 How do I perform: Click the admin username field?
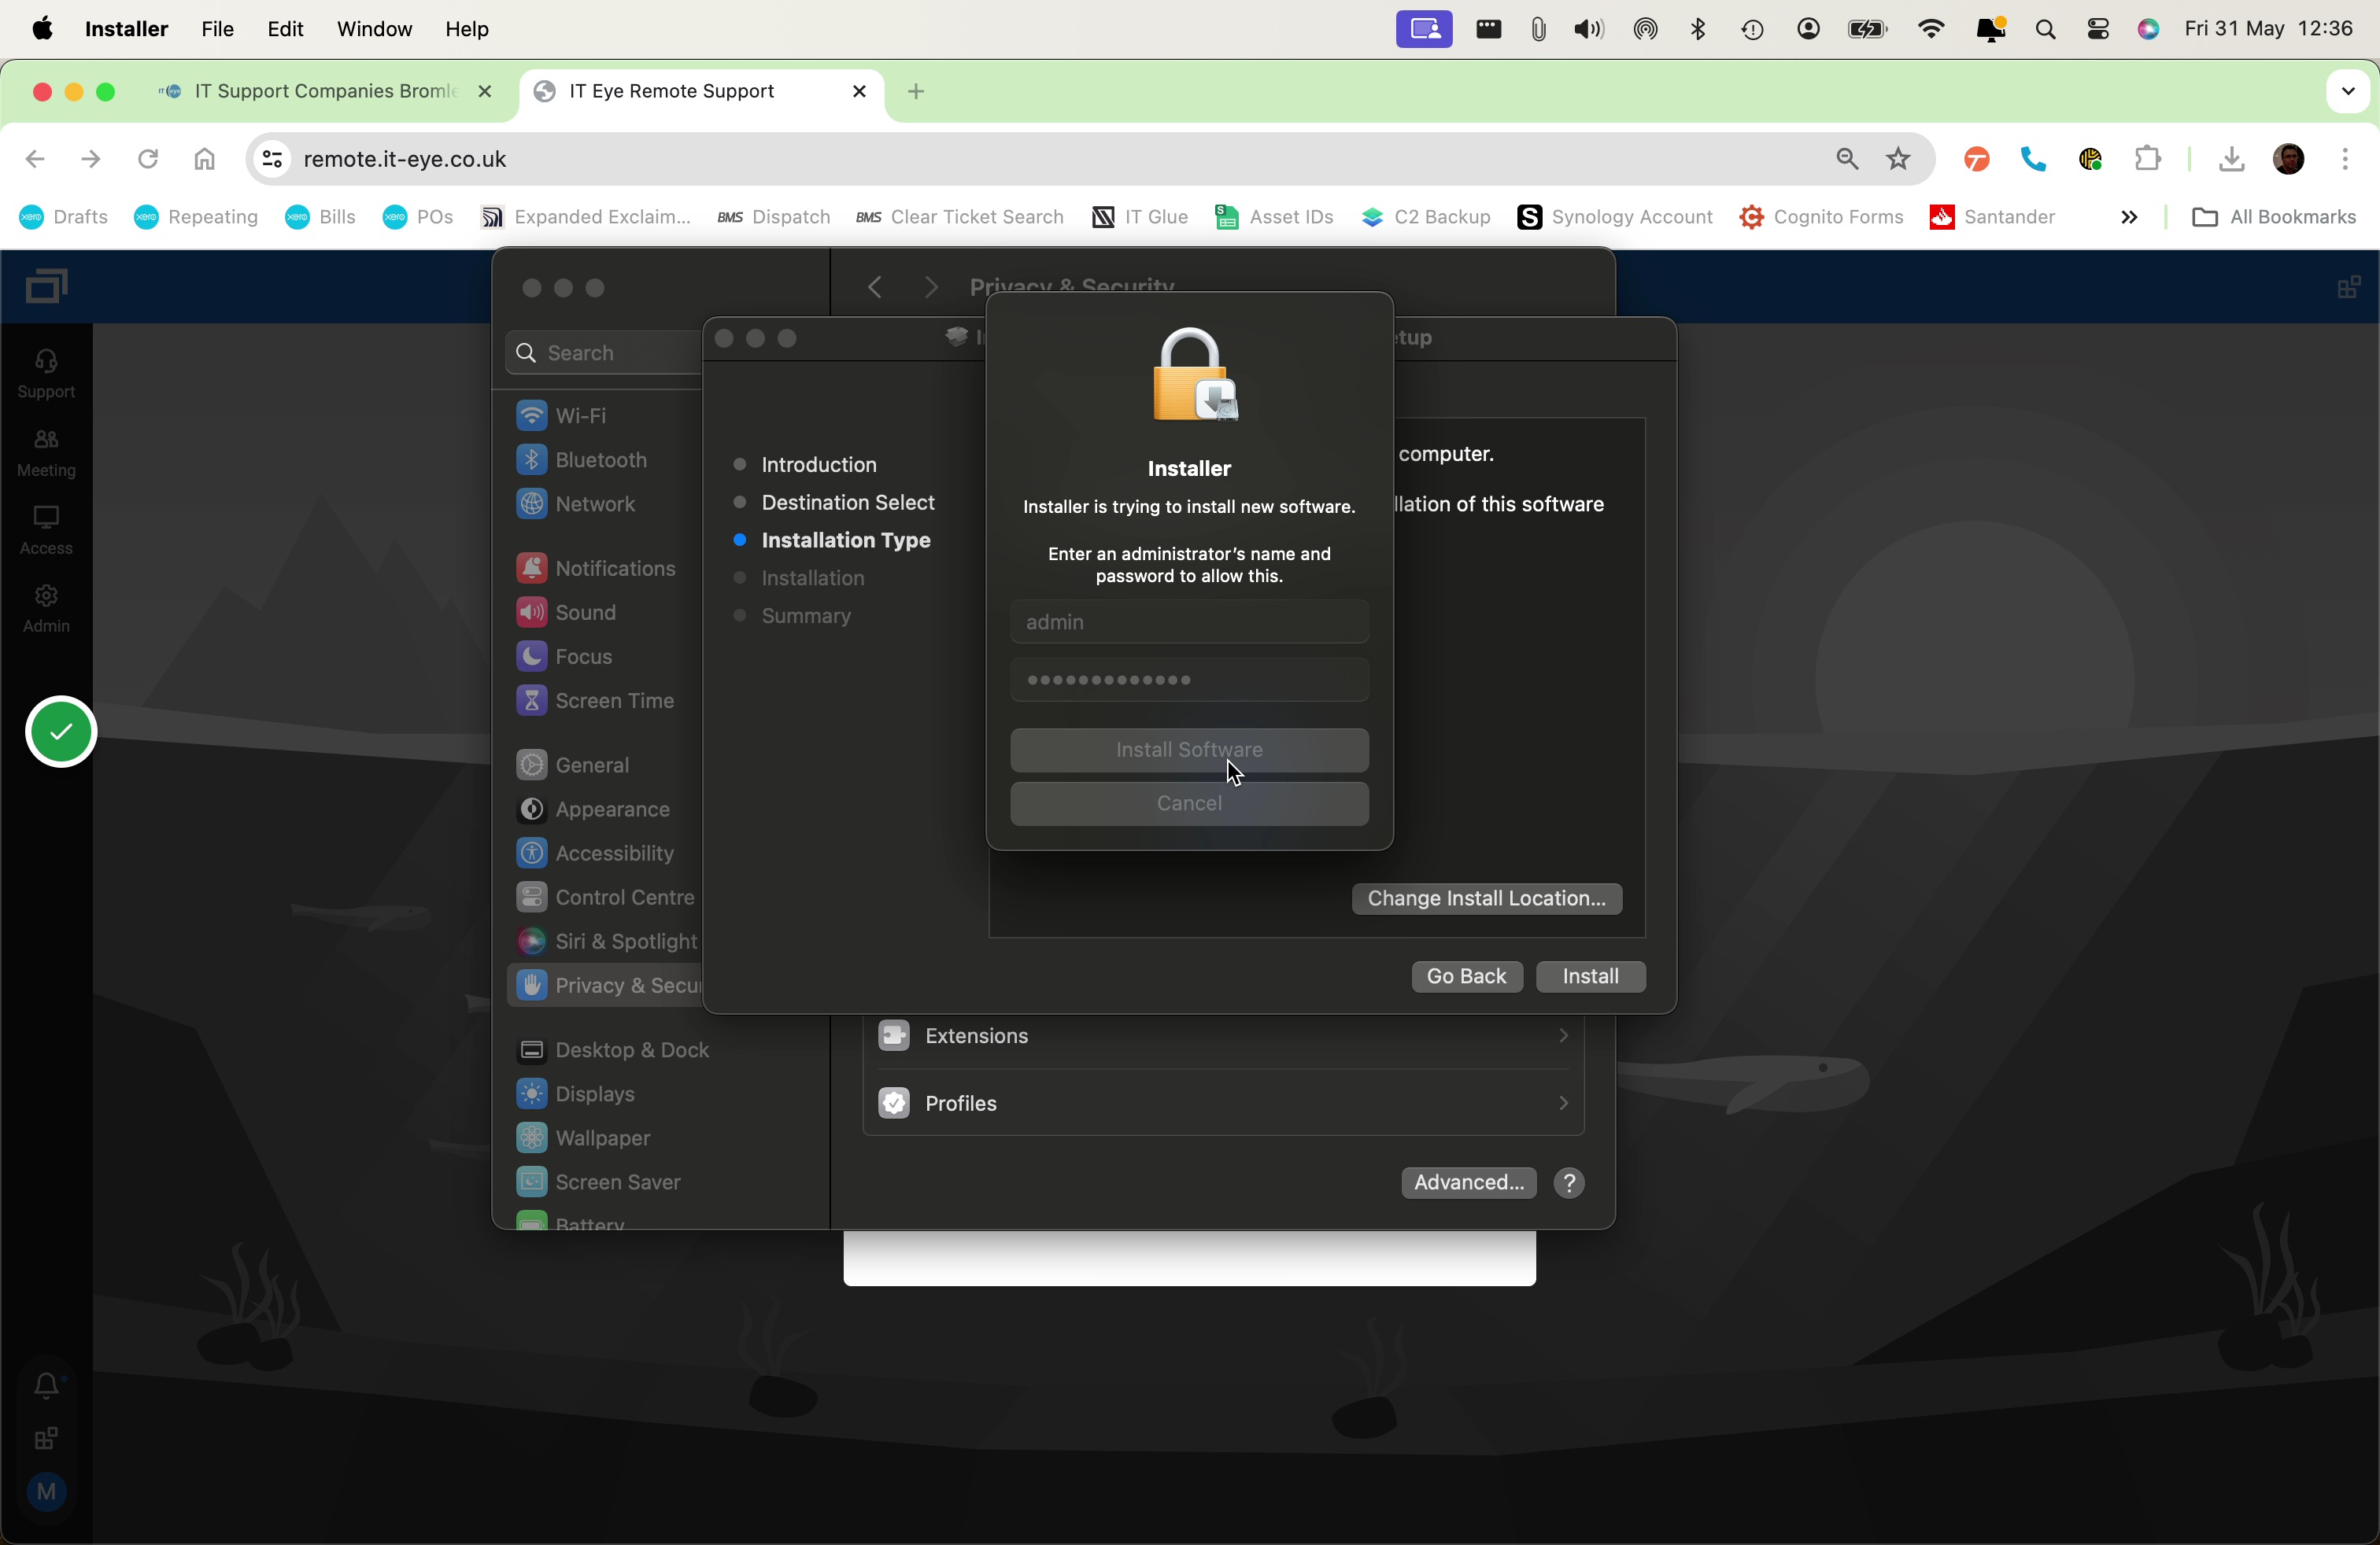[x=1189, y=621]
